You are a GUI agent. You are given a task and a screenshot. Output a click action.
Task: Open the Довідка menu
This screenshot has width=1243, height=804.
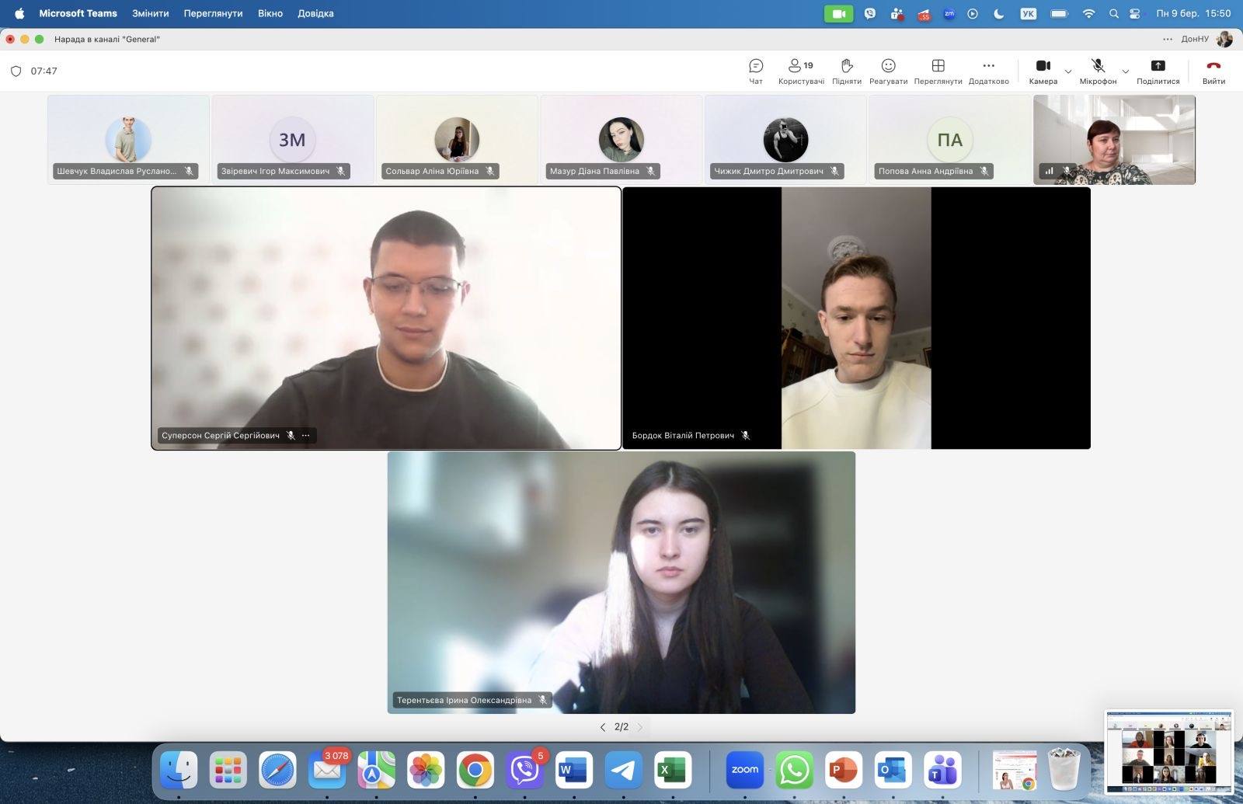pos(315,13)
